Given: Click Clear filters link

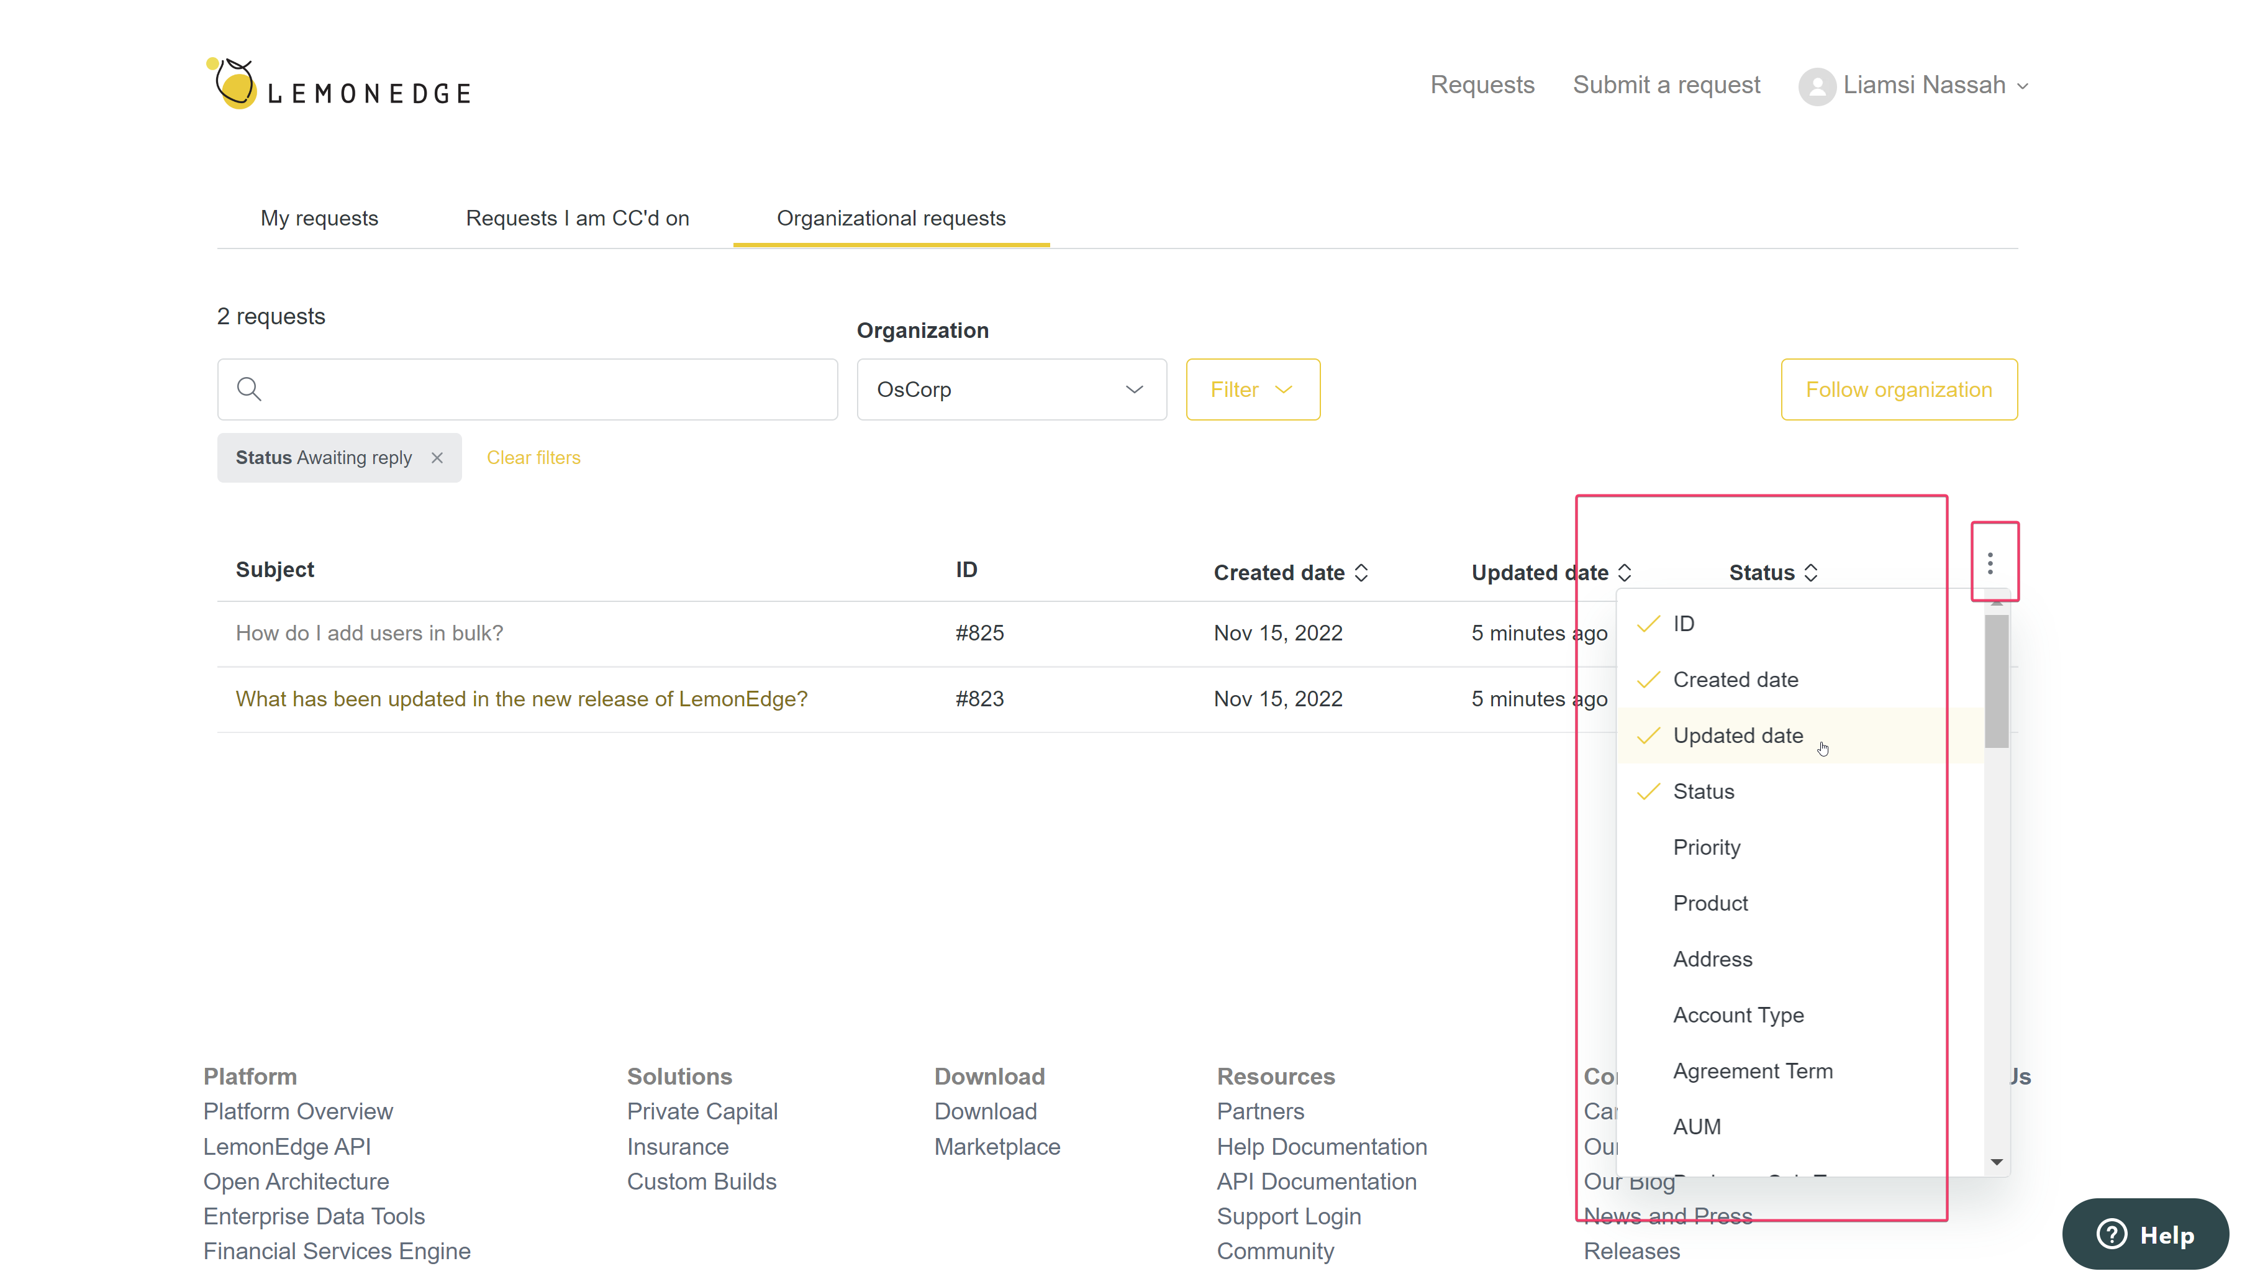Looking at the screenshot, I should pos(533,458).
